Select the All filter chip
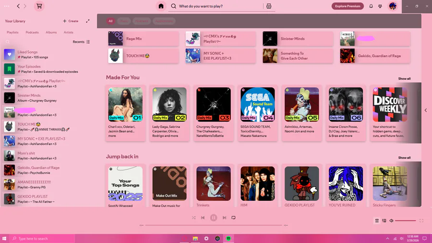The height and width of the screenshot is (243, 432). click(110, 21)
